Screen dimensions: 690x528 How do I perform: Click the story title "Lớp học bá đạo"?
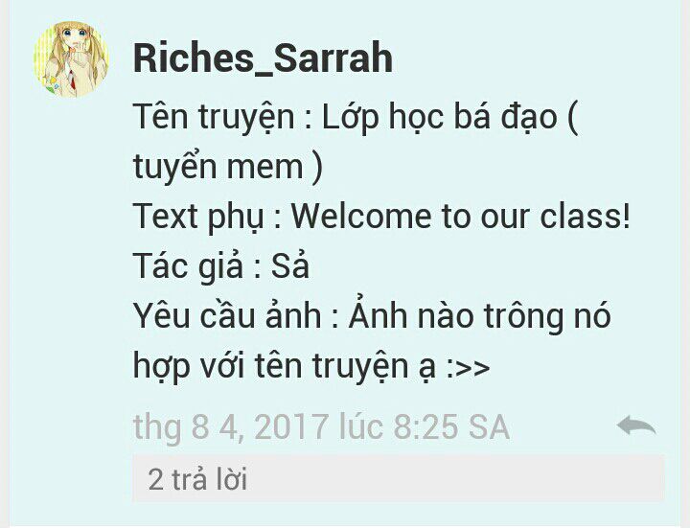point(440,117)
